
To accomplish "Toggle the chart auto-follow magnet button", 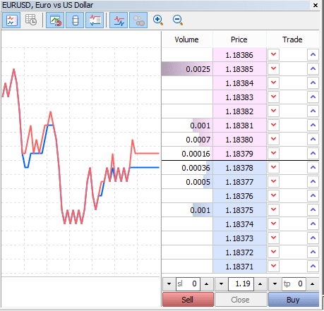I will coord(55,20).
